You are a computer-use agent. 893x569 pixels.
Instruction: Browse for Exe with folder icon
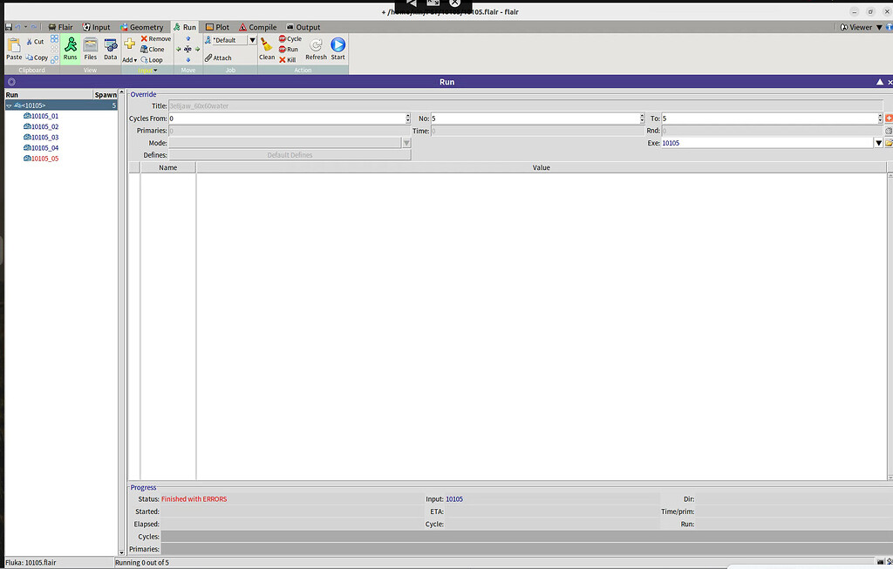click(x=889, y=143)
